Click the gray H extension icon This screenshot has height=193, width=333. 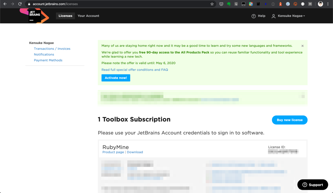pyautogui.click(x=310, y=4)
